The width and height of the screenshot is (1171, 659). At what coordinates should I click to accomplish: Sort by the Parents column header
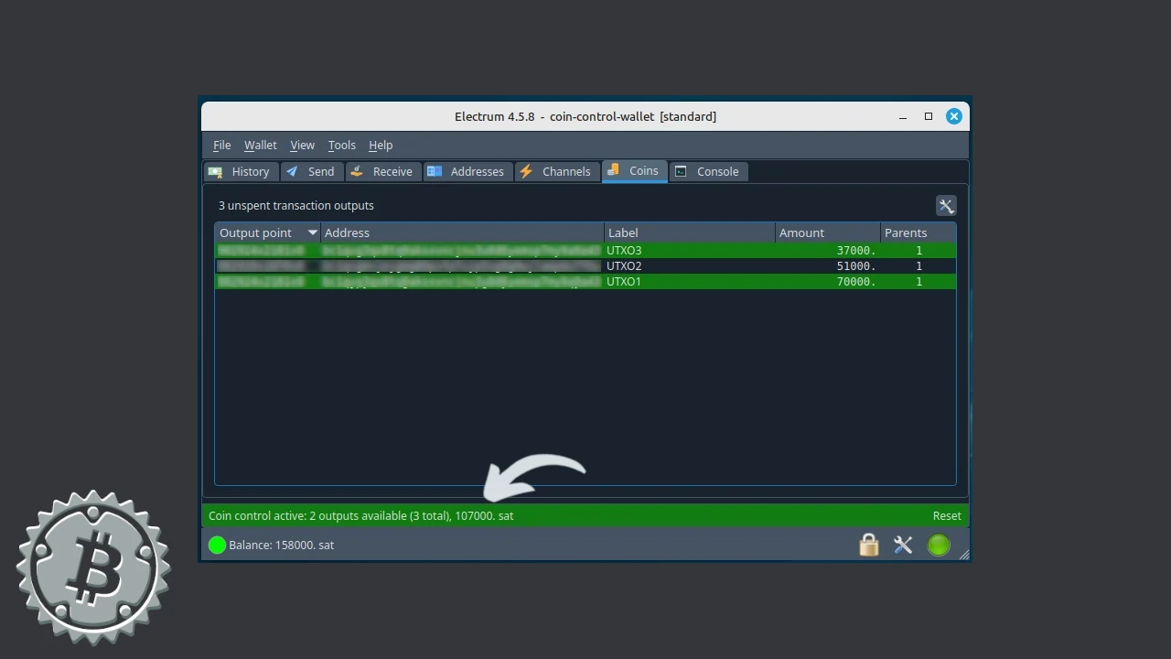point(919,232)
